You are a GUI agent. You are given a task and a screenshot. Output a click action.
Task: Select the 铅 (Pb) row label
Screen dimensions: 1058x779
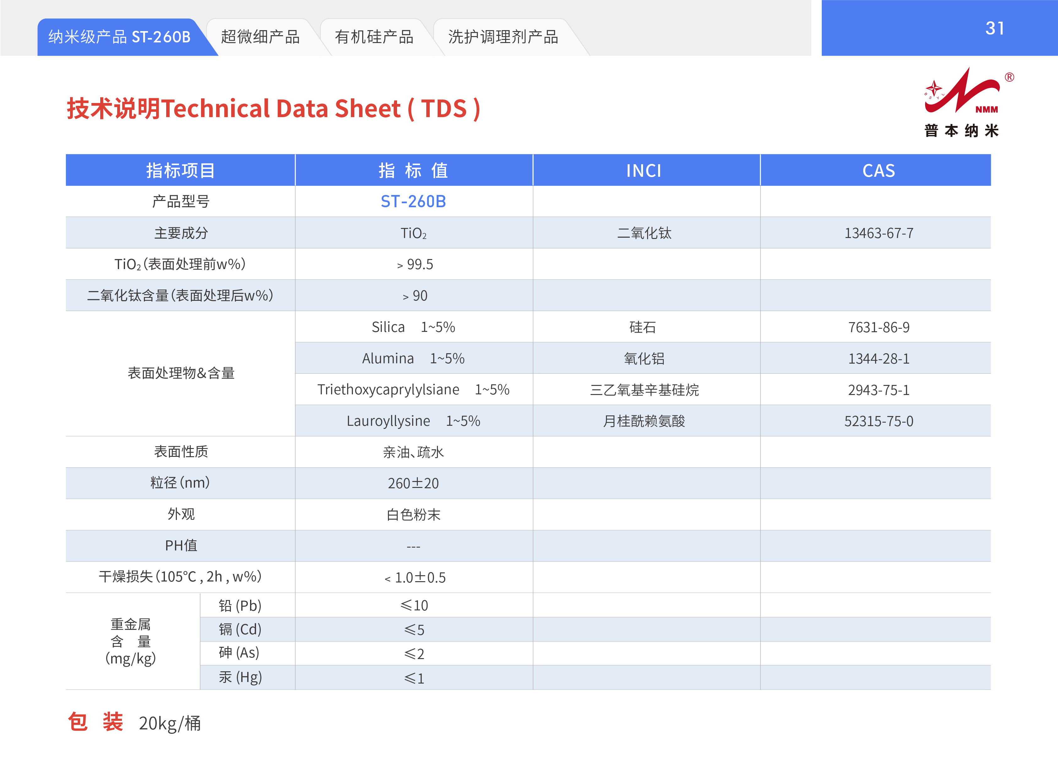(240, 605)
